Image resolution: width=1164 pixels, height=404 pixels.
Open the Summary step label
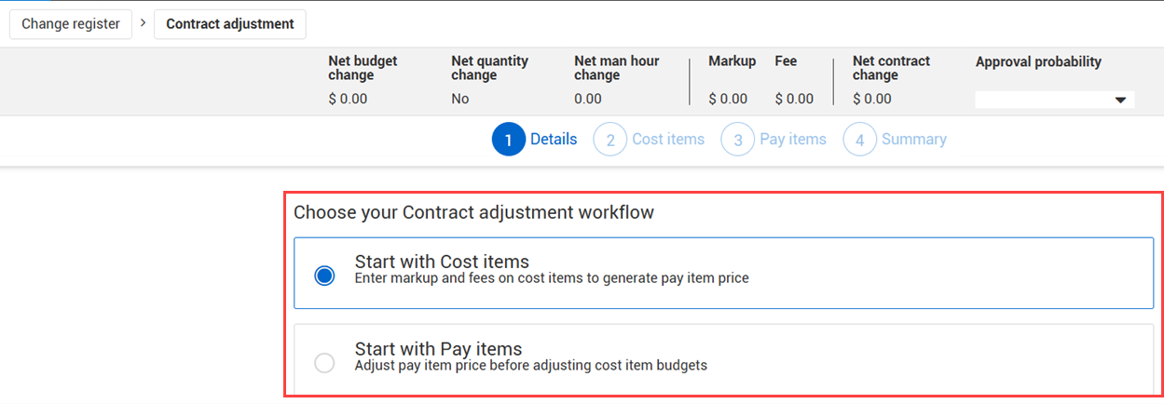pos(914,140)
